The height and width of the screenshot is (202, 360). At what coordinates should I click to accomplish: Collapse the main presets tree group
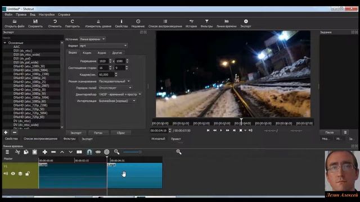5,43
